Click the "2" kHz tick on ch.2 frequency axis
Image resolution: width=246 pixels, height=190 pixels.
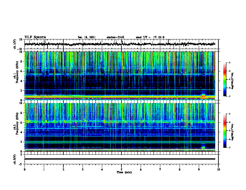click(22, 142)
